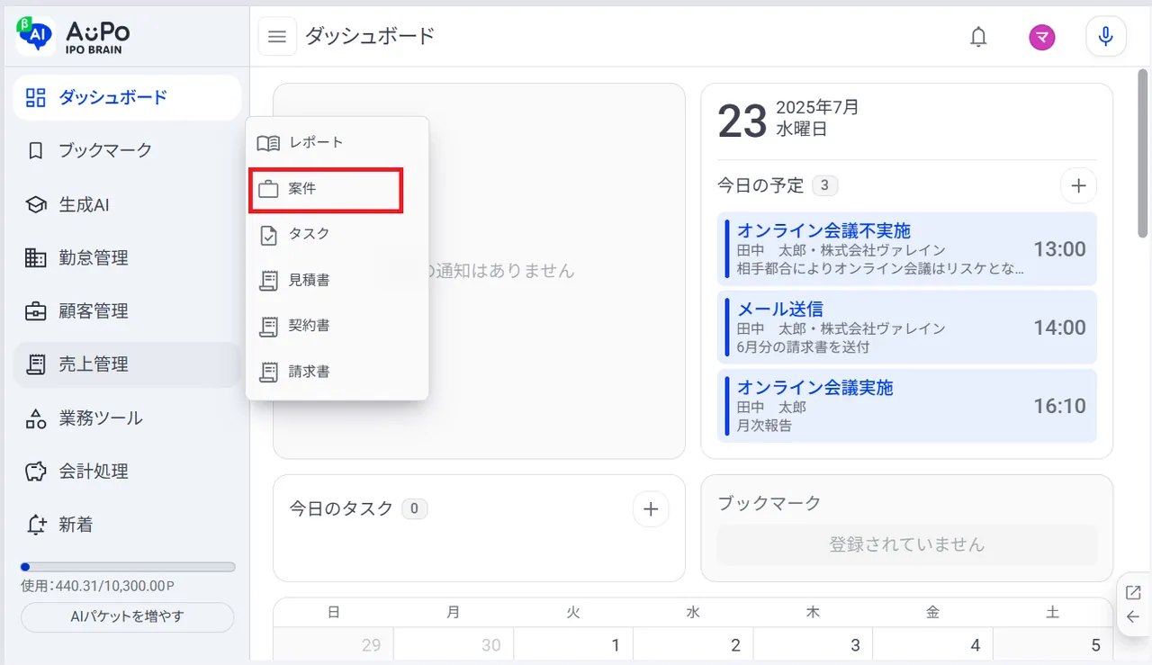Click the 勤怠管理 building icon
The width and height of the screenshot is (1152, 665).
(x=35, y=258)
